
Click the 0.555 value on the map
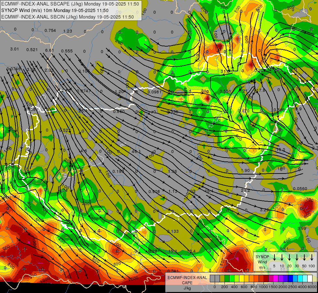pos(67,51)
